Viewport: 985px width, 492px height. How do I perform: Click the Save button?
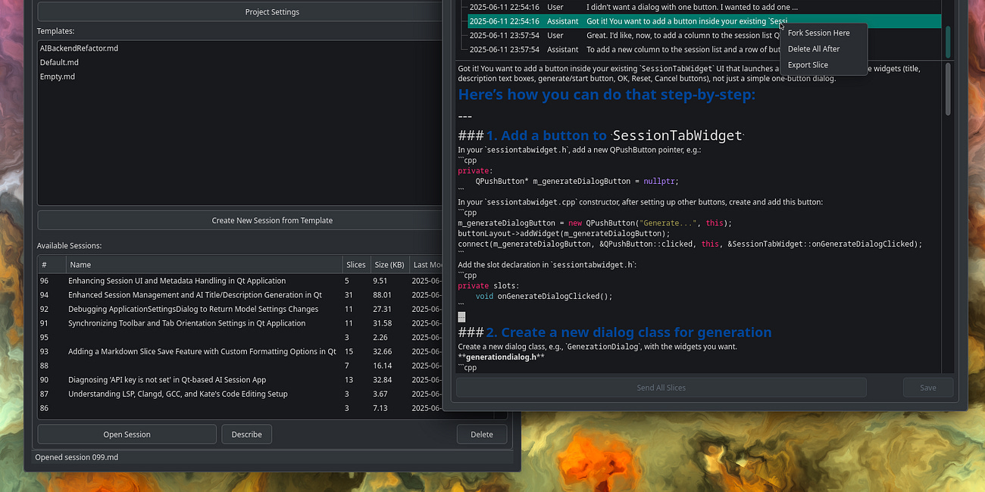[927, 388]
